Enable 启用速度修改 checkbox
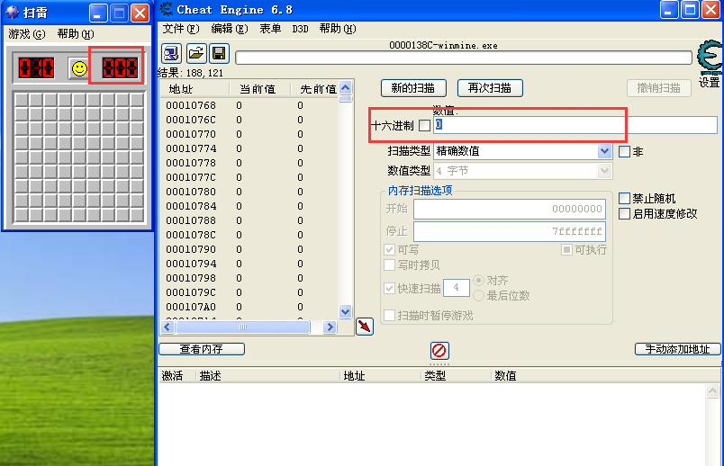The height and width of the screenshot is (466, 724). [x=624, y=213]
